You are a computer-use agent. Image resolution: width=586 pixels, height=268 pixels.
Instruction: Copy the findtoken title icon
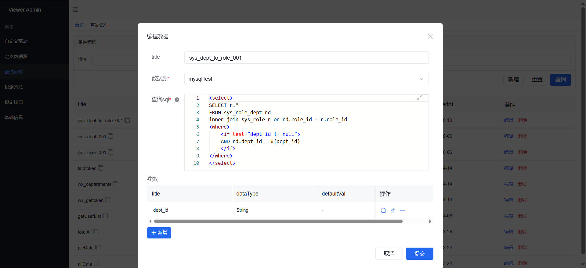(x=101, y=168)
